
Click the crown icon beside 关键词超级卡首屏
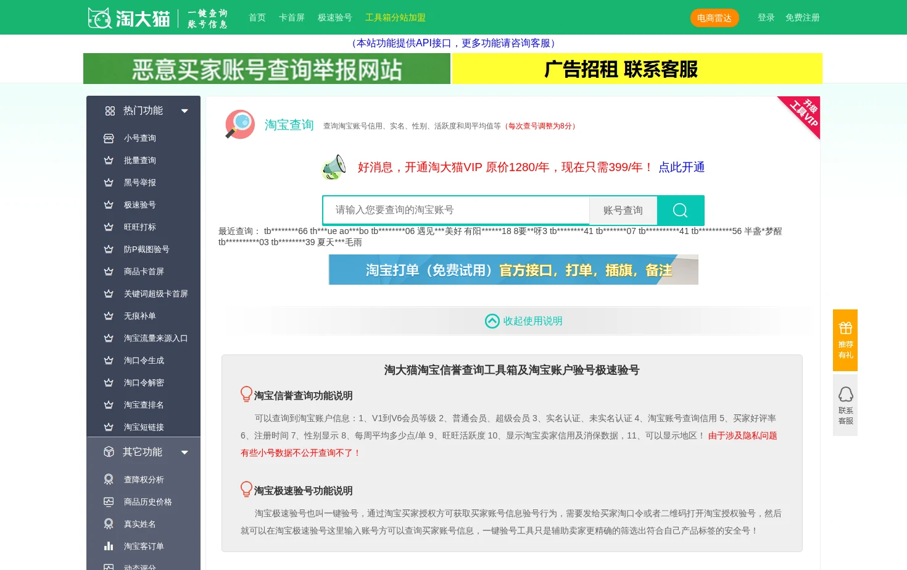[x=109, y=294]
